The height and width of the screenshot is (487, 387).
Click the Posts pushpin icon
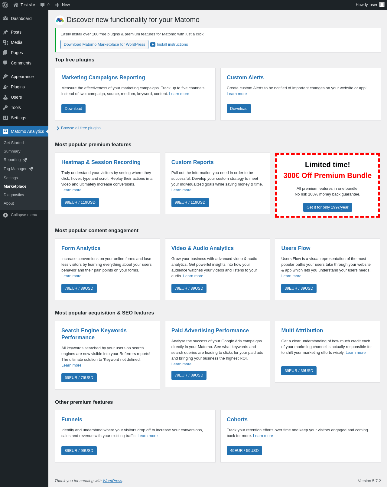5,32
